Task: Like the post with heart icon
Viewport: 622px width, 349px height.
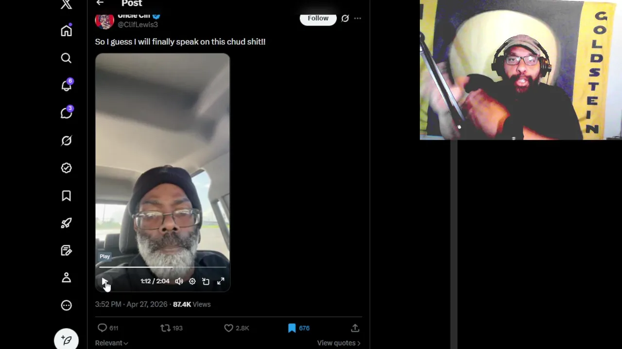Action: [228, 328]
